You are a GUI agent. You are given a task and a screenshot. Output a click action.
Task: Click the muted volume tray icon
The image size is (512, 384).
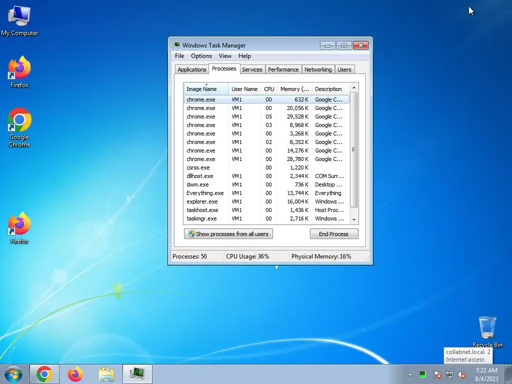[461, 374]
